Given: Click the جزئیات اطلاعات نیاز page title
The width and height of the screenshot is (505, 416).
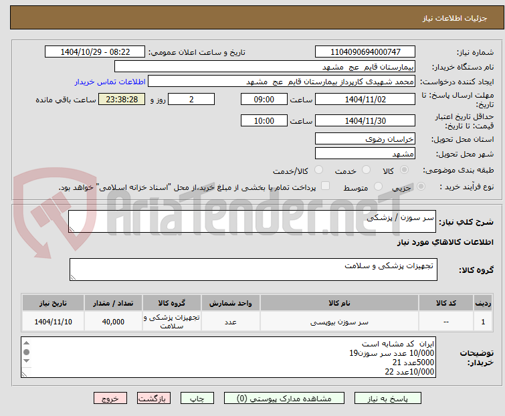Looking at the screenshot, I should [455, 18].
